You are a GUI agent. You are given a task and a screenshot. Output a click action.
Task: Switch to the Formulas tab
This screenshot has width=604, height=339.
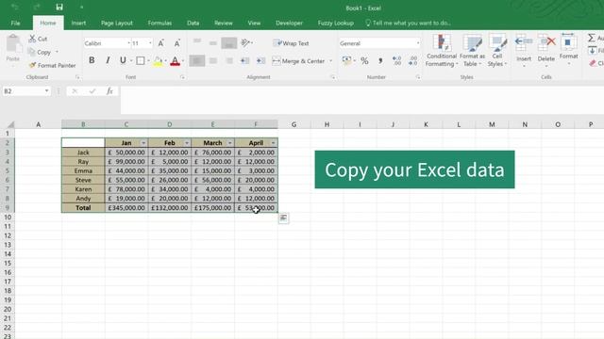(x=159, y=23)
